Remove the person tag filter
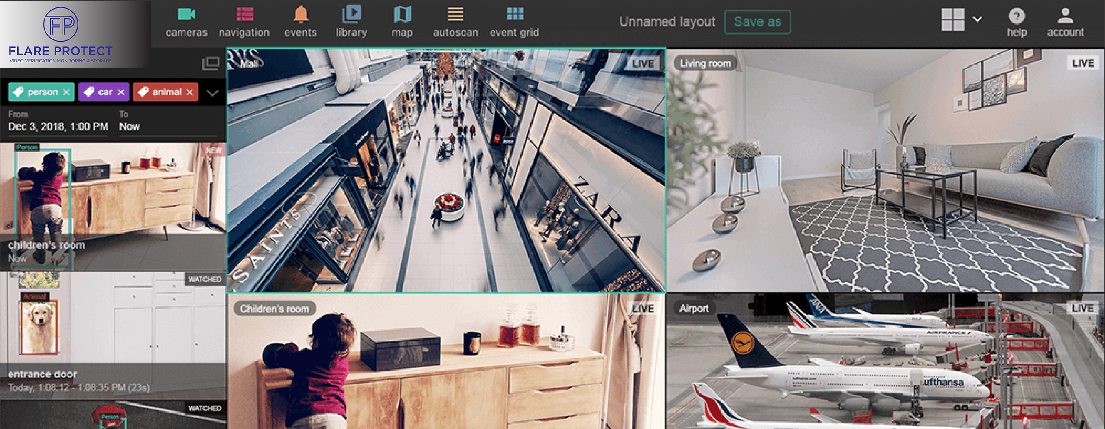Viewport: 1105px width, 429px height. 66,92
